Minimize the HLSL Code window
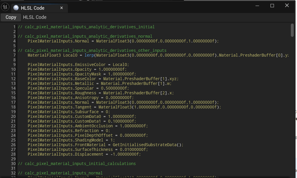Image resolution: width=297 pixels, height=178 pixels. tap(257, 6)
